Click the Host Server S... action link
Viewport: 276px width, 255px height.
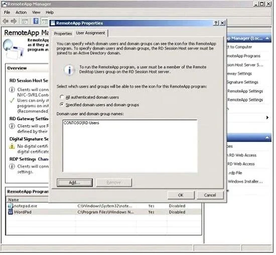(x=245, y=65)
